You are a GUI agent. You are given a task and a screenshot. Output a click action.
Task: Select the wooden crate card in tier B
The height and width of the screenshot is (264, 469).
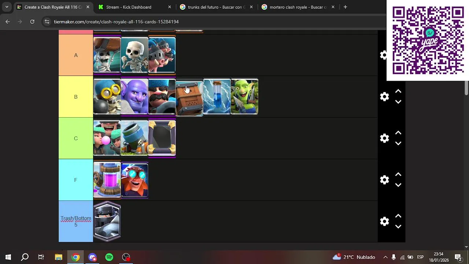pyautogui.click(x=189, y=98)
